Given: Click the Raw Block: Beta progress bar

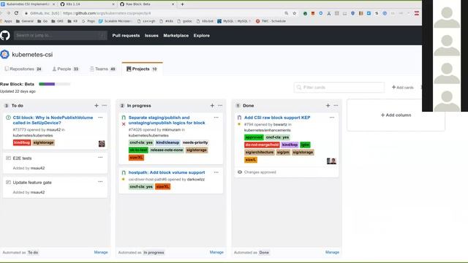Looking at the screenshot, I should coord(55,84).
